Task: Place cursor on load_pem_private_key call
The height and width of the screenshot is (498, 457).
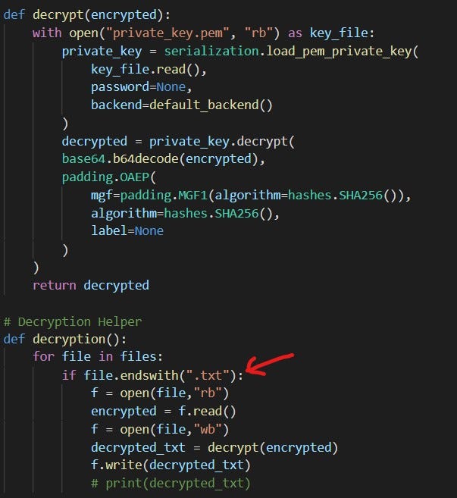Action: click(339, 52)
